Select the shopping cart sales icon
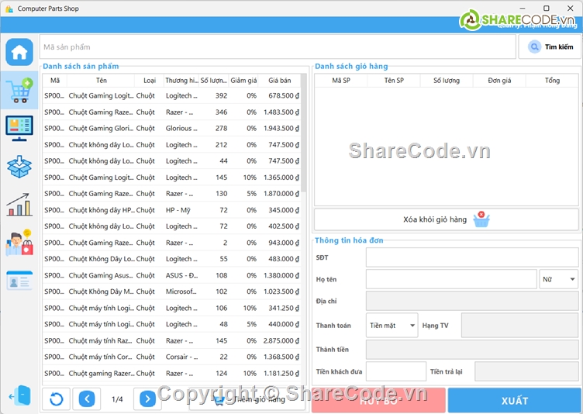Viewport: 583px width, 414px height. 19,90
